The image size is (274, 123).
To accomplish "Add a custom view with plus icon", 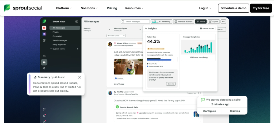I will click(78, 49).
